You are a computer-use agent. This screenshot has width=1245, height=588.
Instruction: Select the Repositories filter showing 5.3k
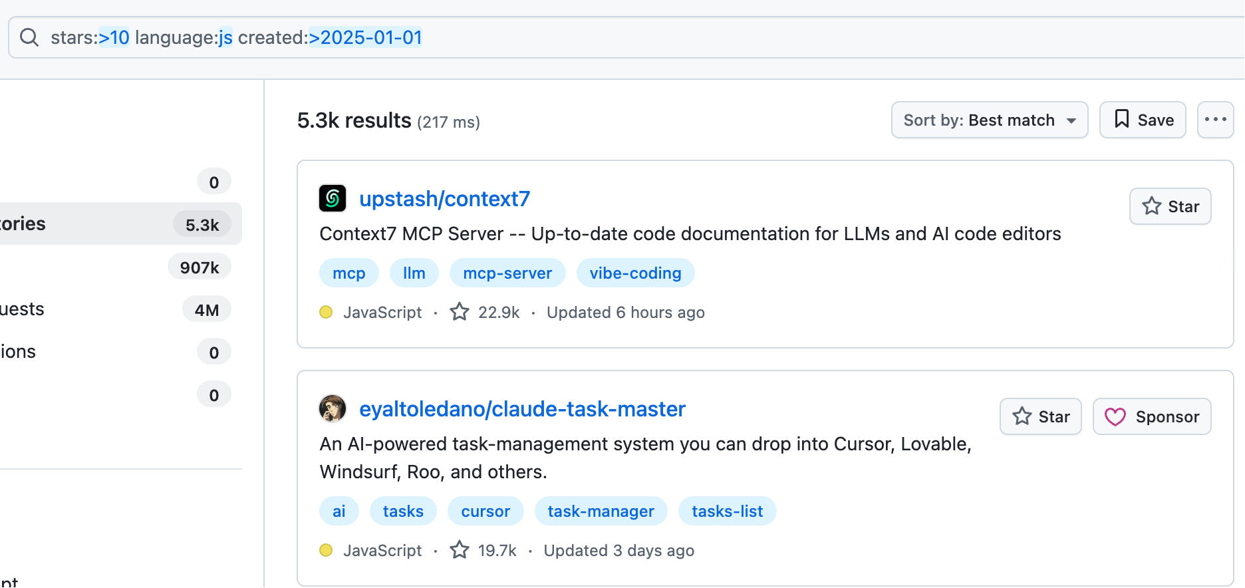point(120,224)
